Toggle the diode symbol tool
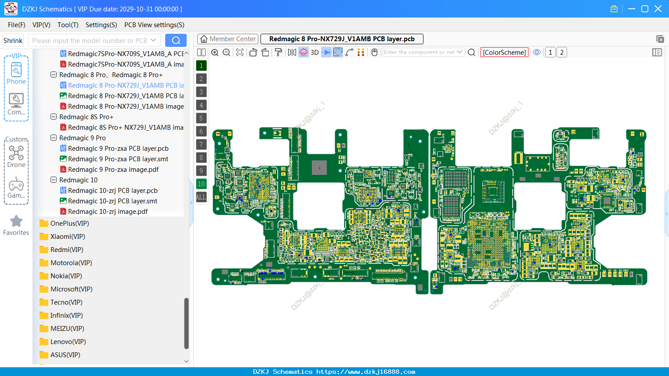The width and height of the screenshot is (669, 376). coord(326,52)
